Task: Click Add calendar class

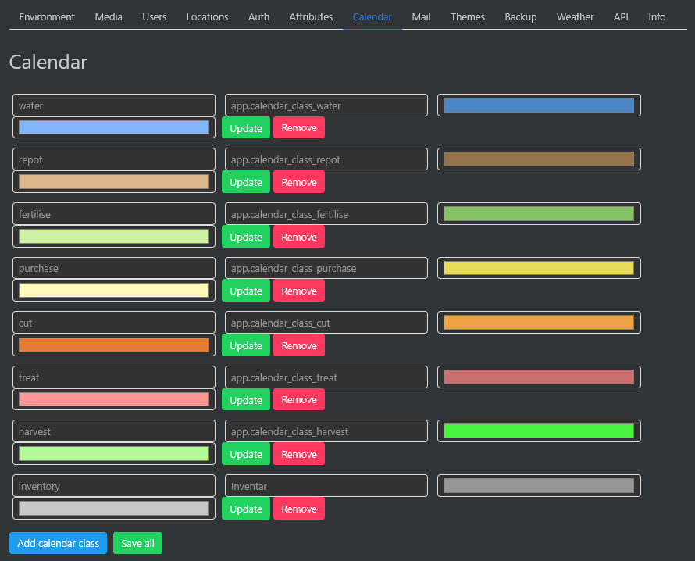Action: 58,543
